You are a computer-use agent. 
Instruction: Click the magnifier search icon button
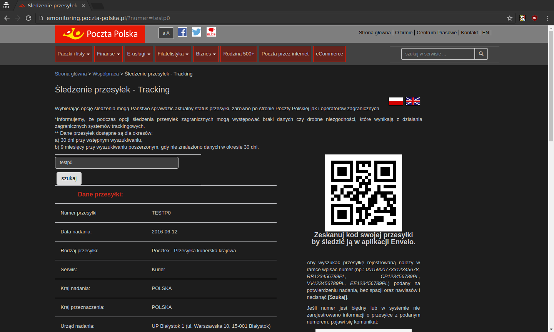coord(481,54)
